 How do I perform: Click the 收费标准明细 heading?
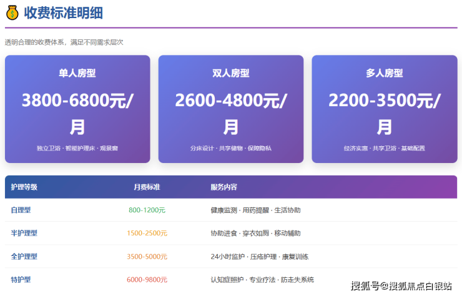(x=64, y=12)
